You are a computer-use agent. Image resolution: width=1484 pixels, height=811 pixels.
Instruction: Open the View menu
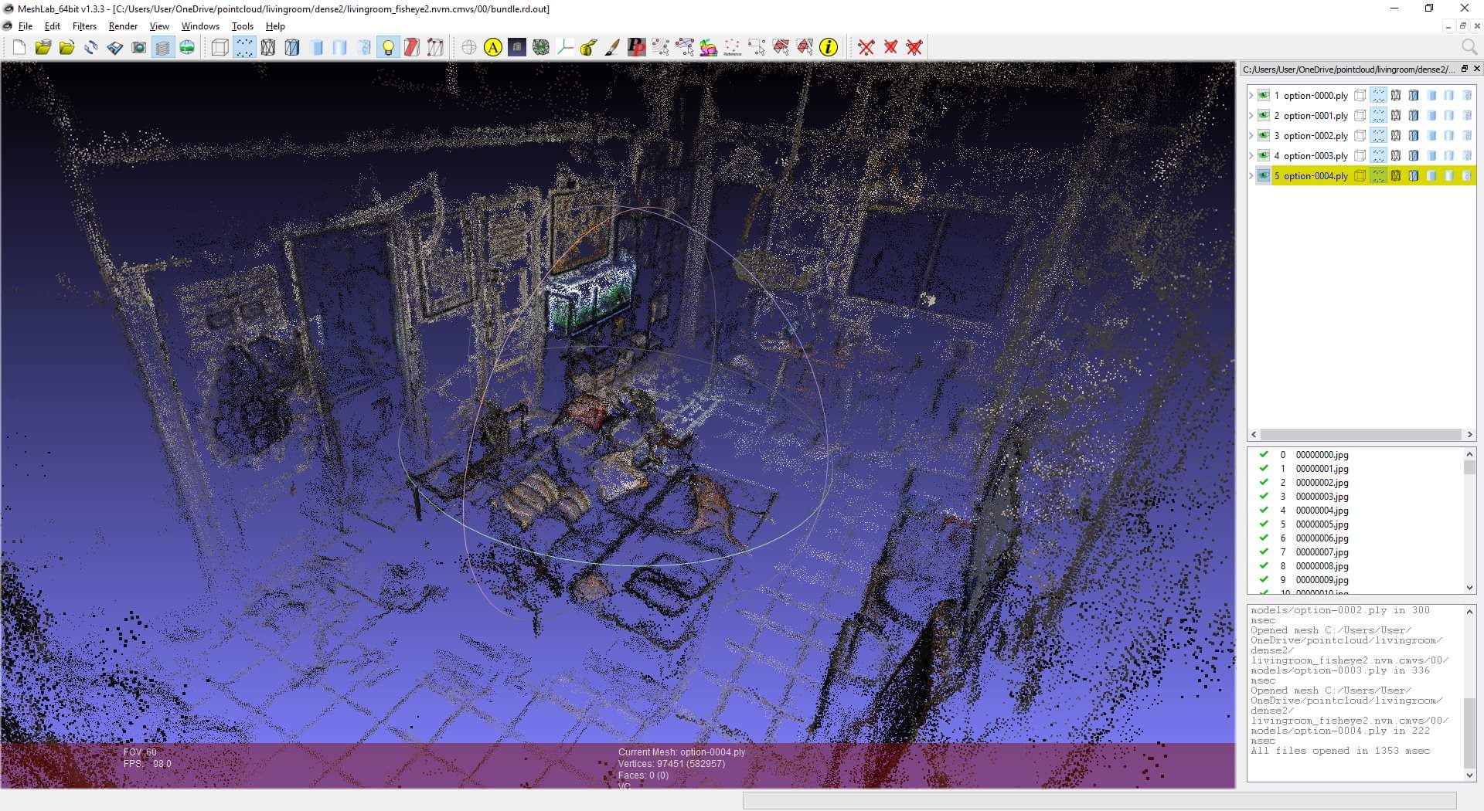coord(159,26)
